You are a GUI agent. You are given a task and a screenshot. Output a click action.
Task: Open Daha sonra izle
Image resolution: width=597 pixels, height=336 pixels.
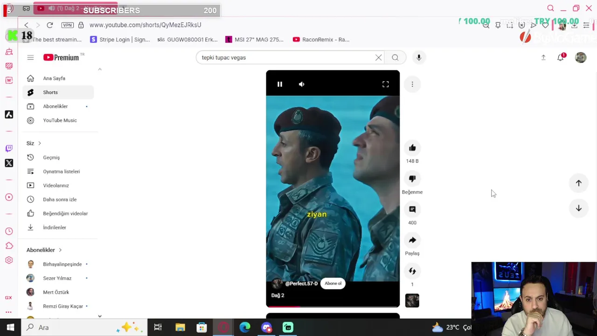[58, 200]
